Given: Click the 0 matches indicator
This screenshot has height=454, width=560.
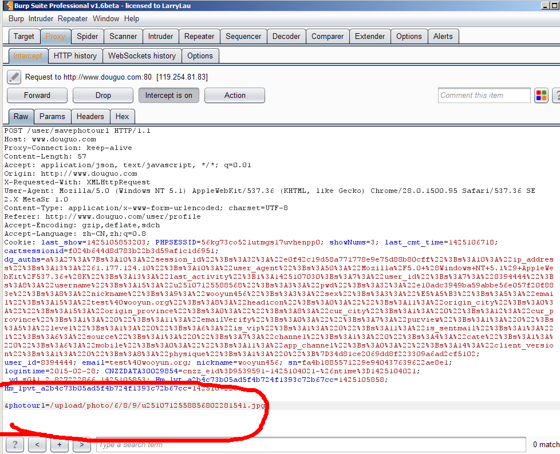Looking at the screenshot, I should 546,444.
